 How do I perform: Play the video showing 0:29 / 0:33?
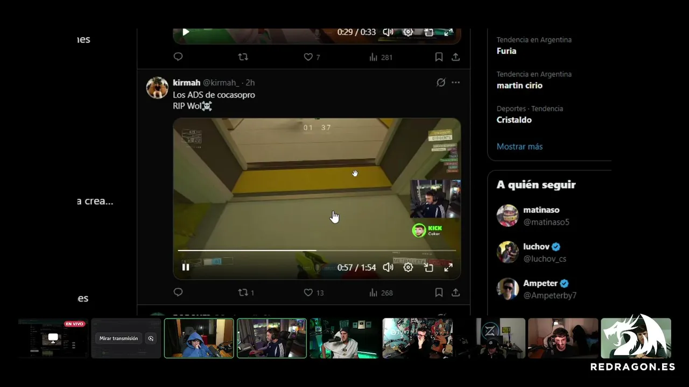(x=186, y=32)
